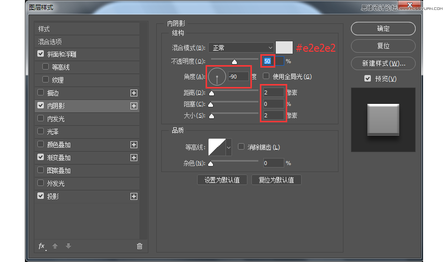Select the 斜面和浮雕 row label
448x262 pixels.
62,54
